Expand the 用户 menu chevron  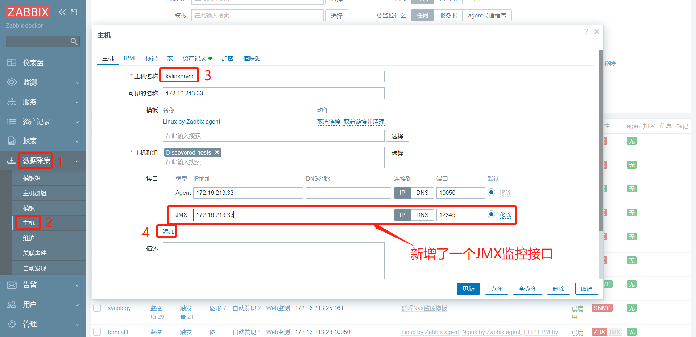(x=77, y=305)
